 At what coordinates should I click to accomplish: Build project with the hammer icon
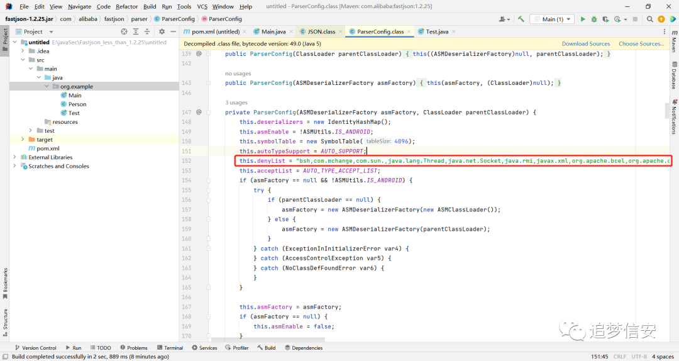(521, 19)
